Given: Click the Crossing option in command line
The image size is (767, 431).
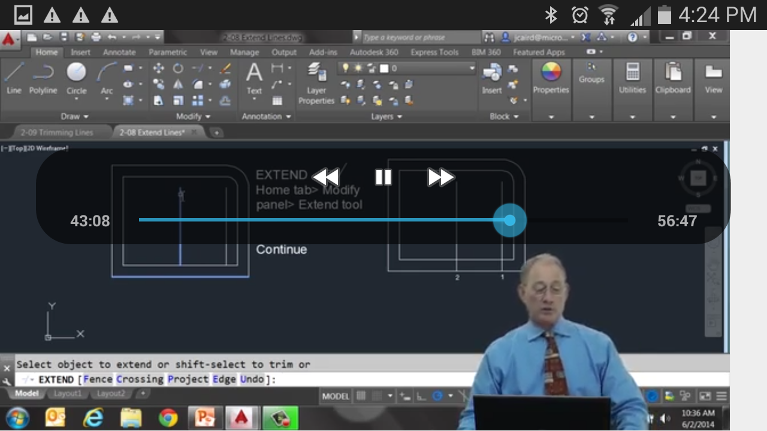Looking at the screenshot, I should pyautogui.click(x=140, y=380).
